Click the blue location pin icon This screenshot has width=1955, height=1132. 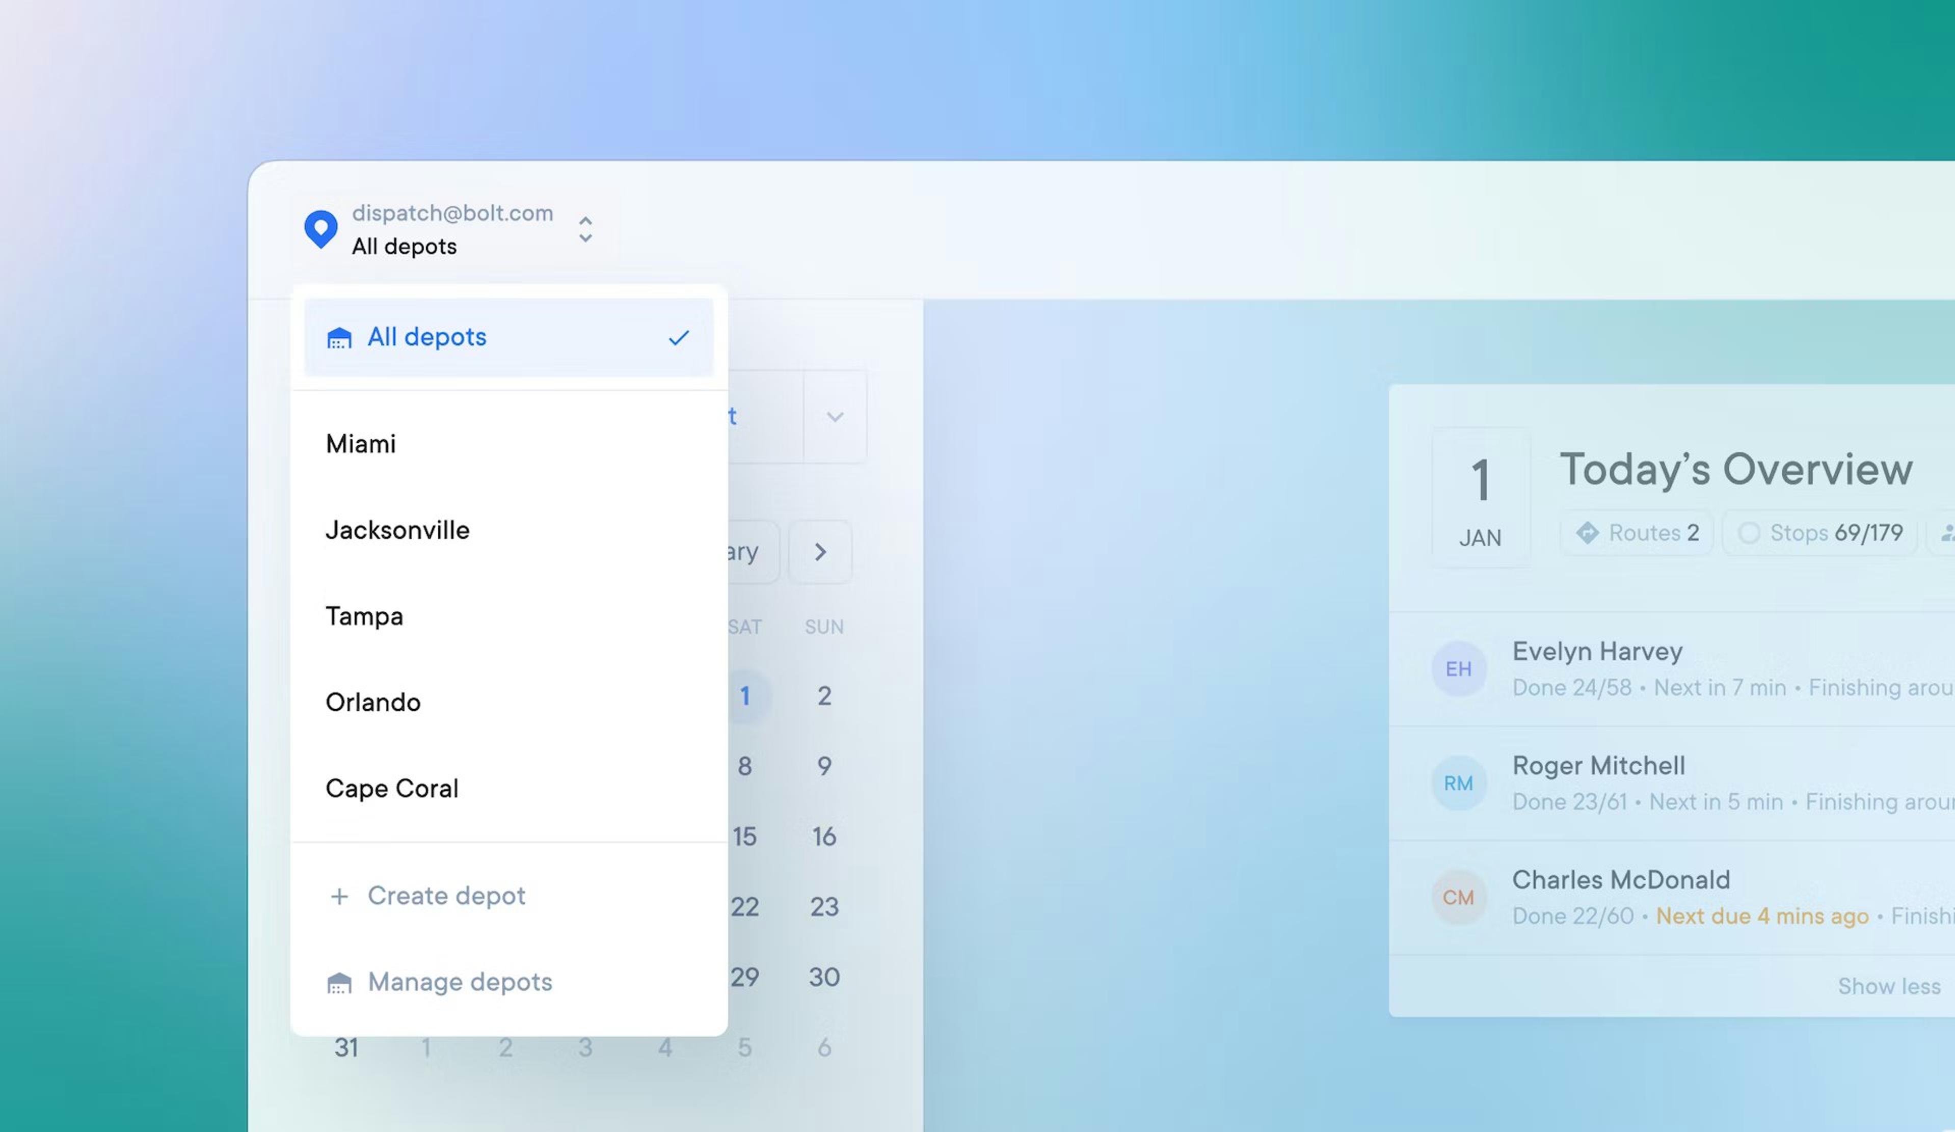click(320, 229)
